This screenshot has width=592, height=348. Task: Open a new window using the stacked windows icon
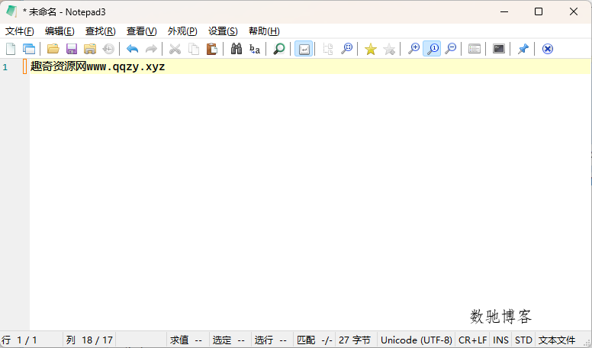click(x=29, y=49)
